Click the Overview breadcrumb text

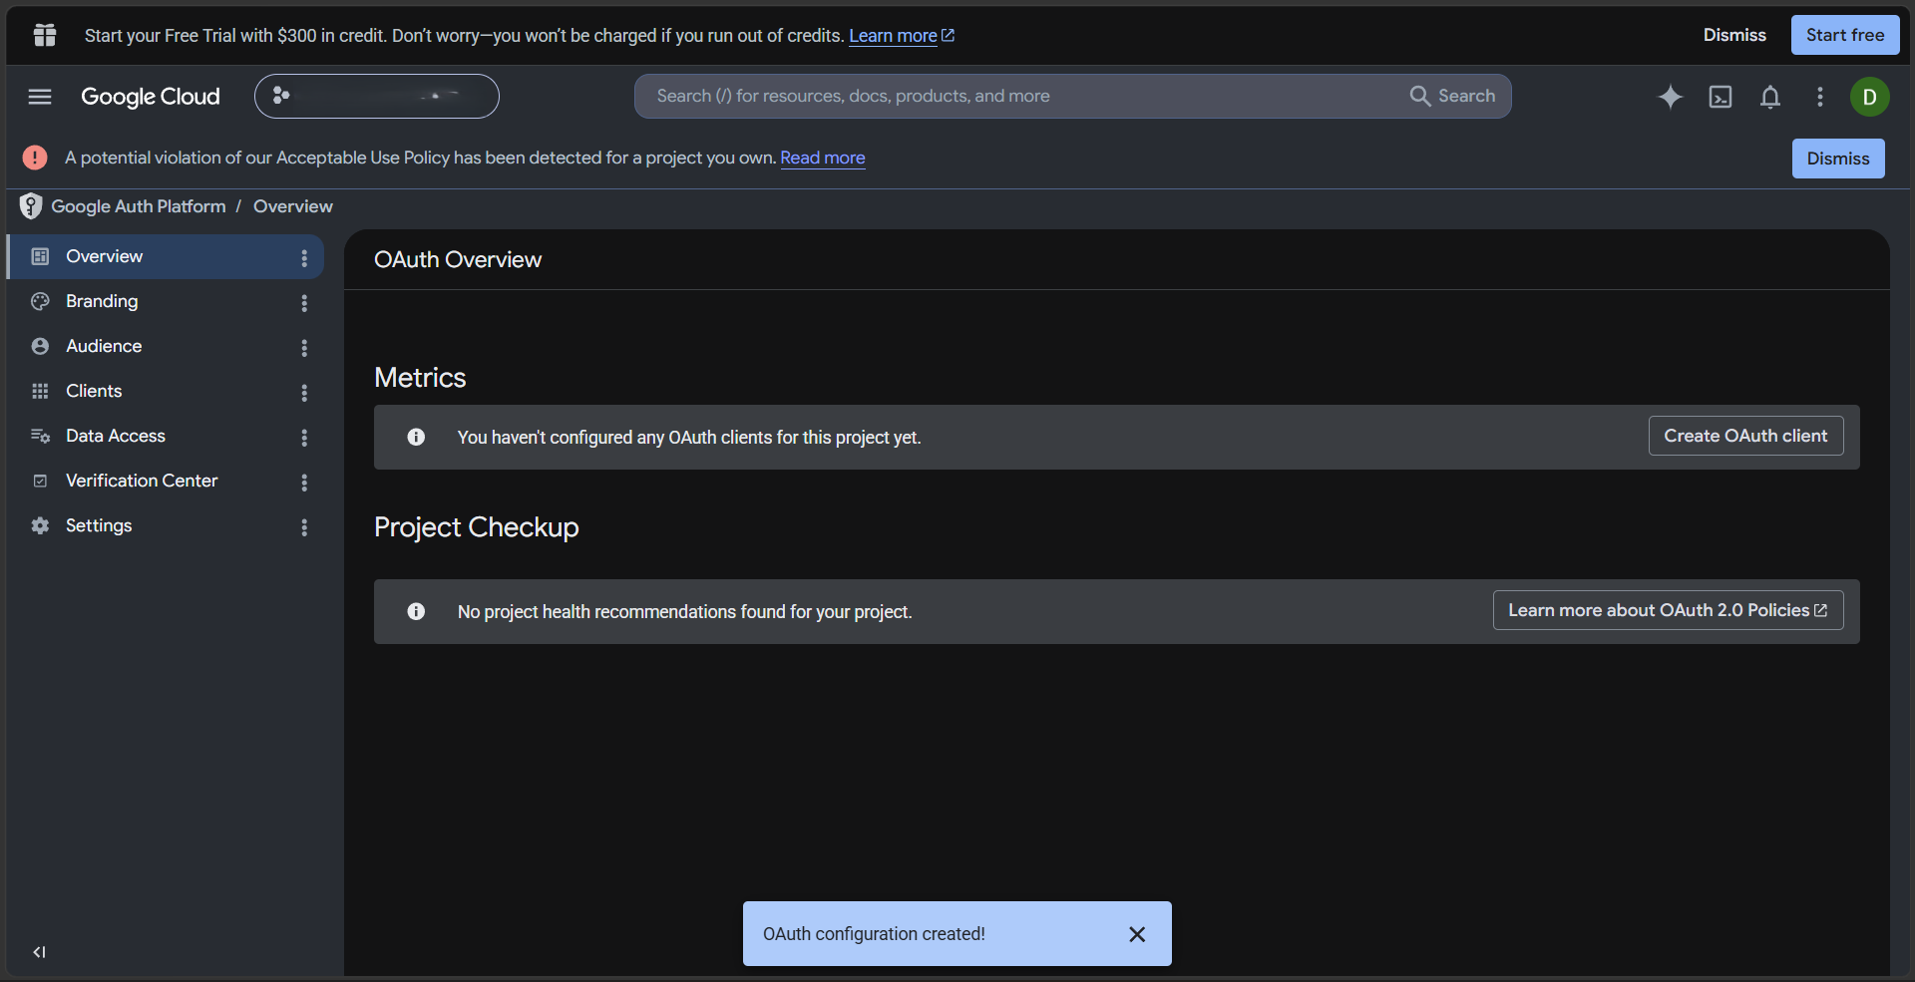coord(293,206)
